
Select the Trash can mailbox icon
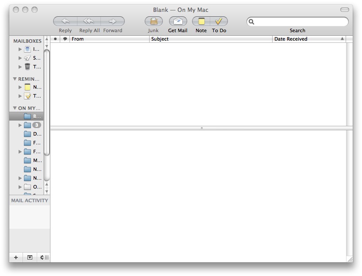tap(27, 67)
